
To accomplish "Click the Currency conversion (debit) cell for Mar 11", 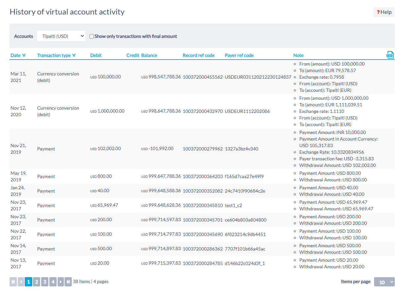I will coord(58,77).
